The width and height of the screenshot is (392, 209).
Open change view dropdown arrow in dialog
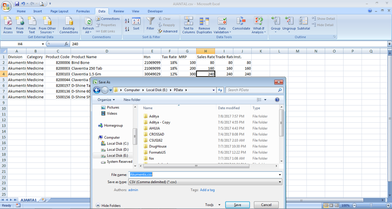(265, 100)
